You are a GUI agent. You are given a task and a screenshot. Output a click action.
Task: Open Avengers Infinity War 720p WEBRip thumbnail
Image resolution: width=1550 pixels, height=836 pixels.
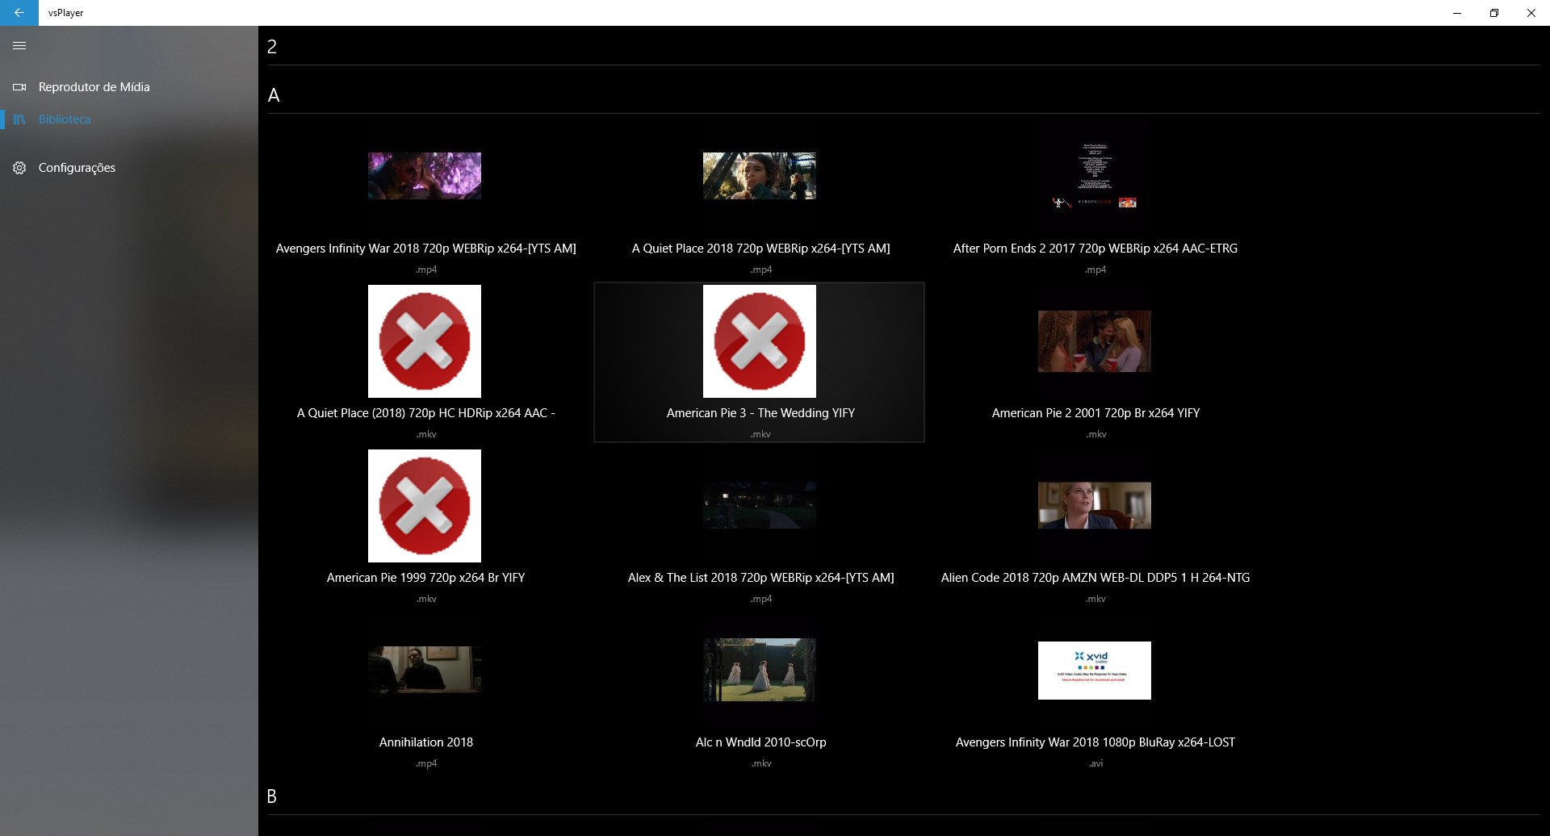(x=425, y=176)
